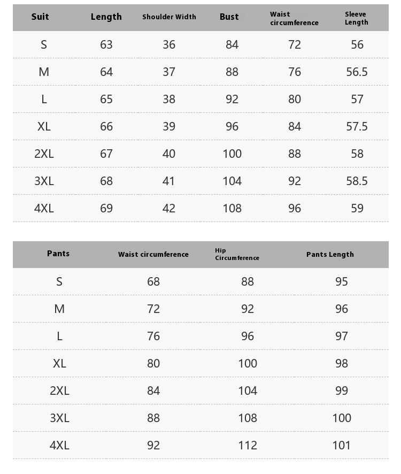The image size is (401, 474).
Task: Select bust value 100 for 2XL
Action: coord(232,154)
